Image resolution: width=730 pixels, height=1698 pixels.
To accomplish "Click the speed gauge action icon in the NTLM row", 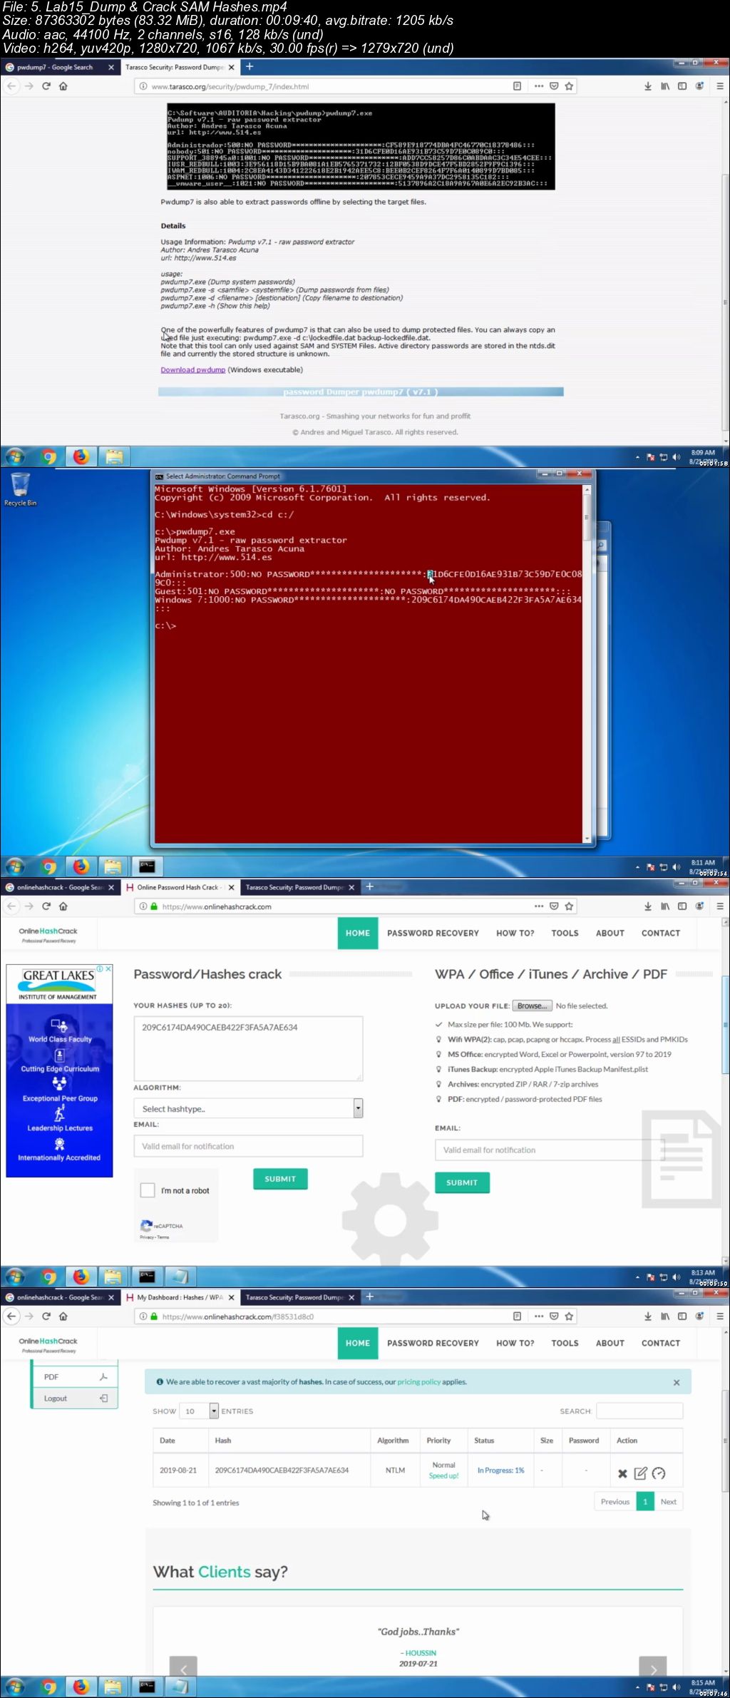I will point(659,1473).
